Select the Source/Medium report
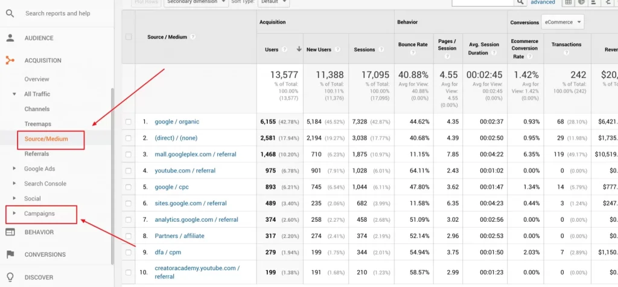This screenshot has width=618, height=287. (46, 139)
